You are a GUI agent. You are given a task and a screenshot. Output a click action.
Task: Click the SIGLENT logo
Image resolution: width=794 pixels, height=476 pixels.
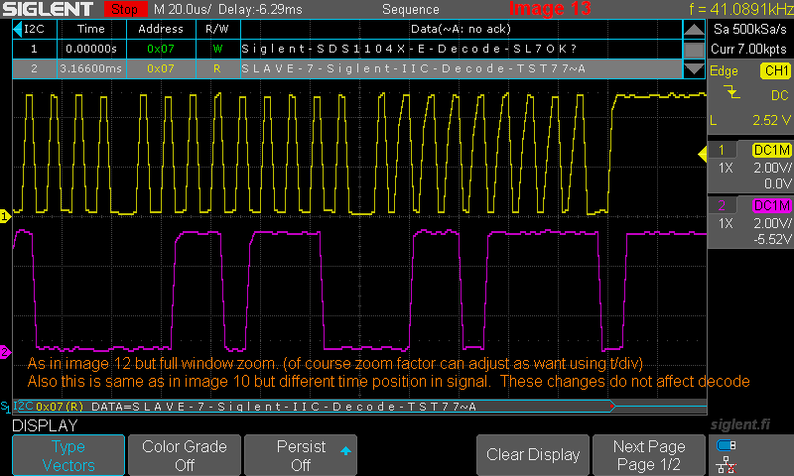48,9
